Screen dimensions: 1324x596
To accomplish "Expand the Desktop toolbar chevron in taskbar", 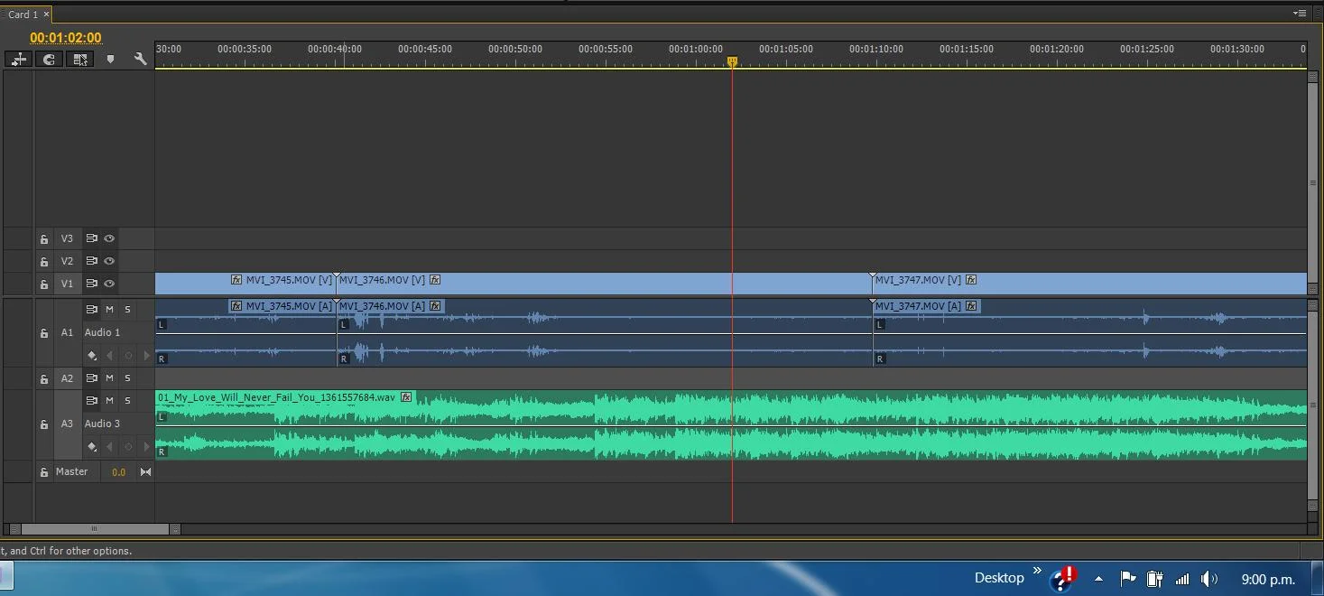I will [x=1037, y=571].
